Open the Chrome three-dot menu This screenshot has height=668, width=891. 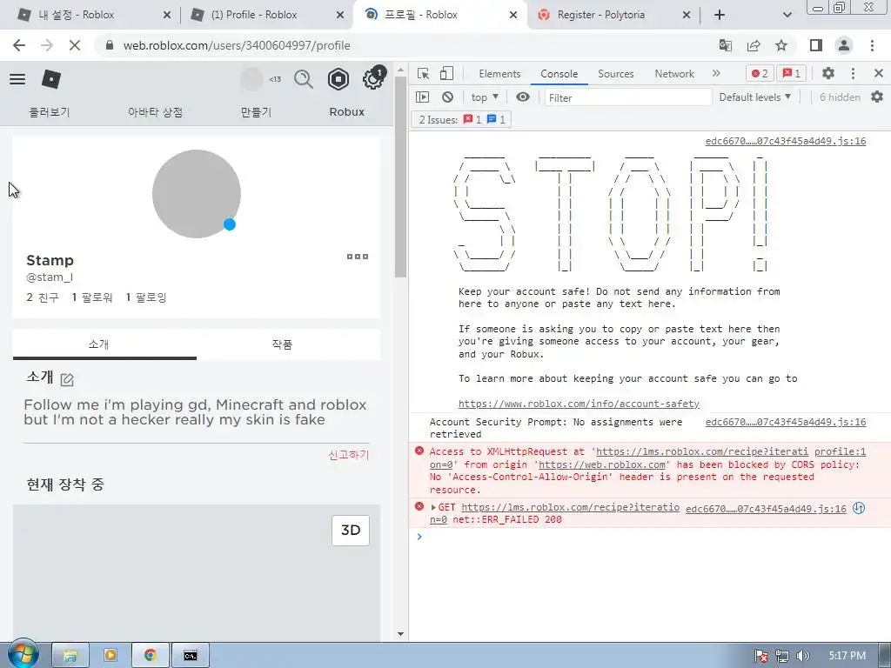coord(872,45)
